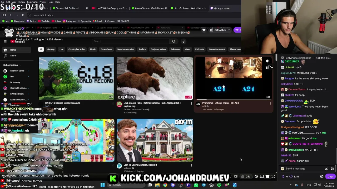Reload the browser page

(x=23, y=15)
